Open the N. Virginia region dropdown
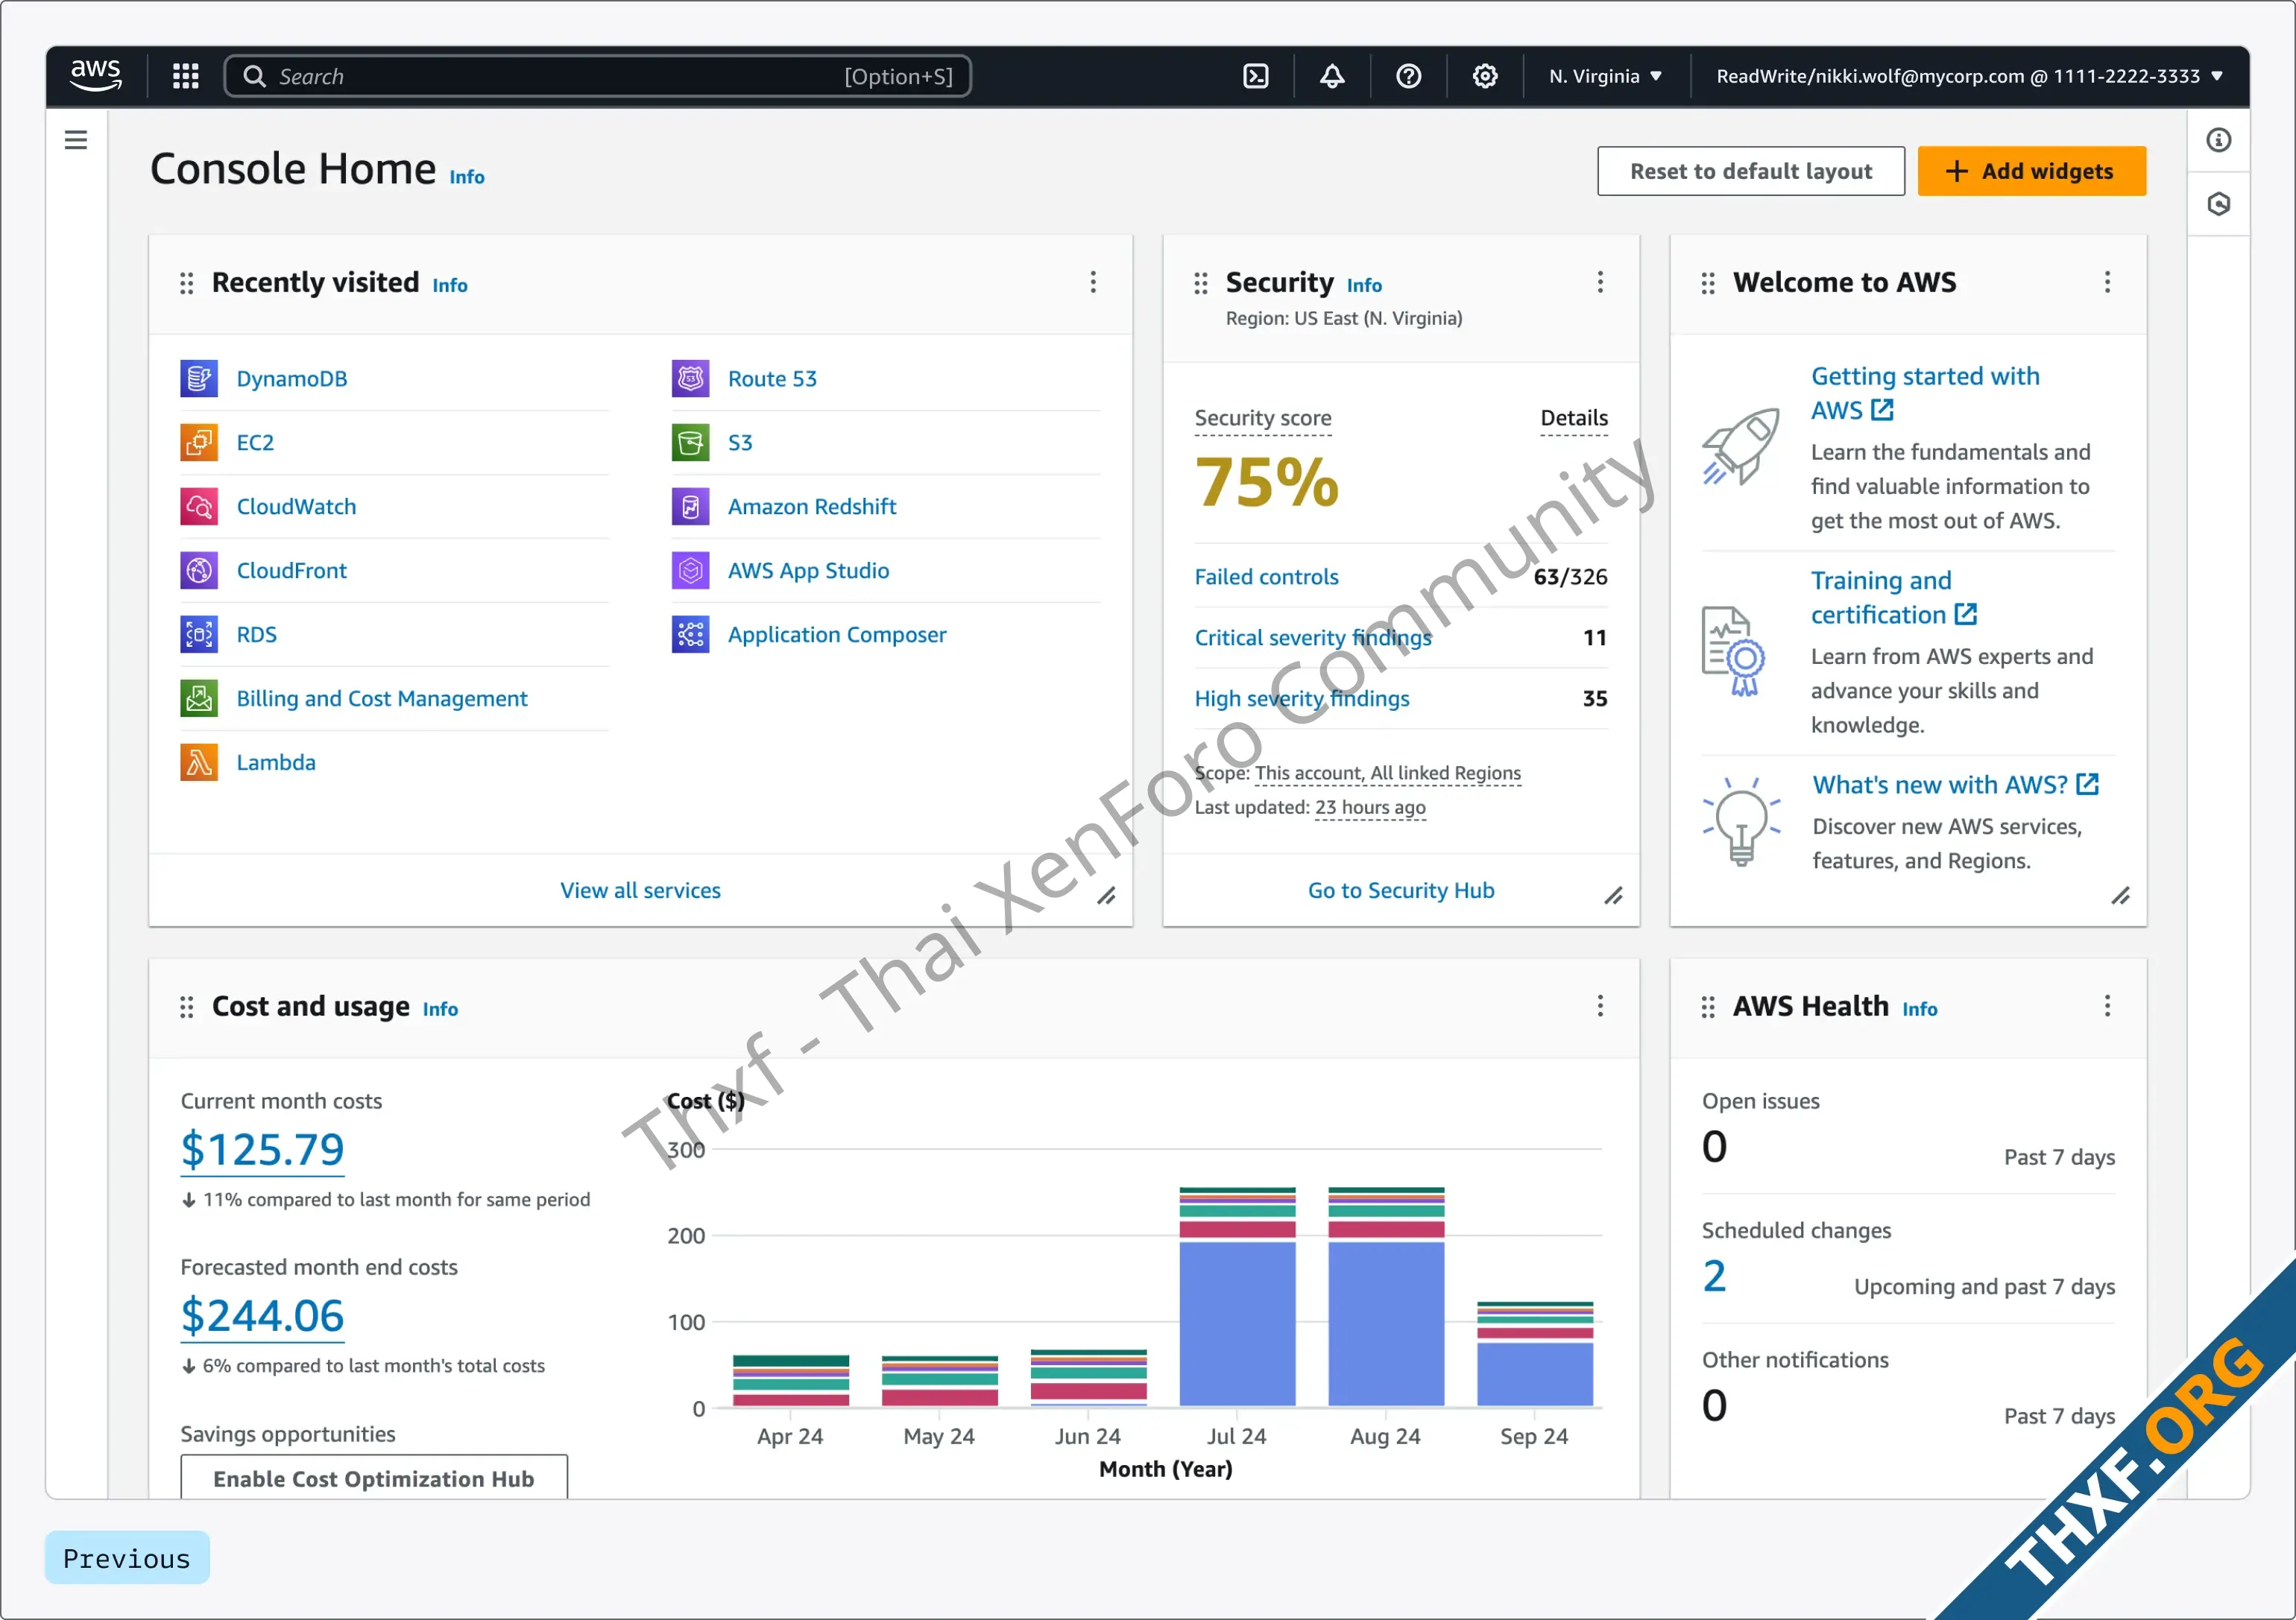This screenshot has height=1620, width=2296. pos(1605,76)
